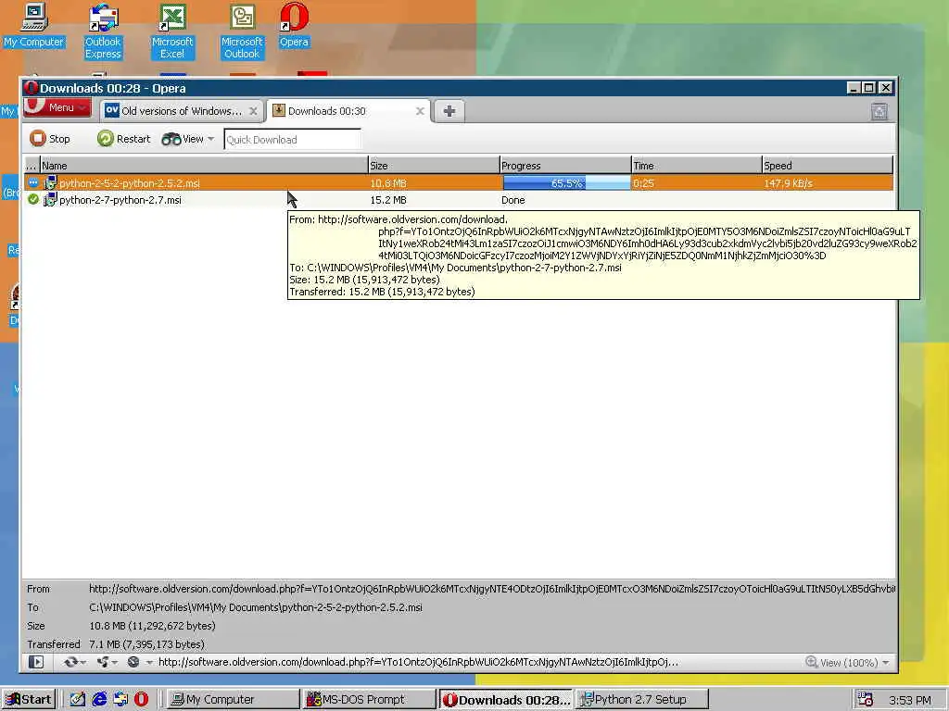Close the Old versions of Windows tab

[254, 111]
